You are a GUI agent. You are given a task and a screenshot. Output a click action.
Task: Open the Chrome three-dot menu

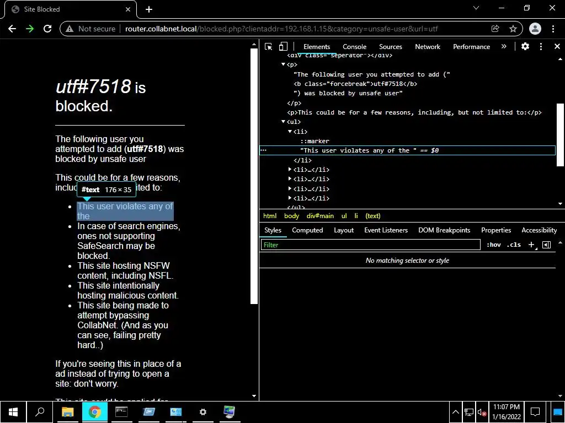tap(553, 29)
